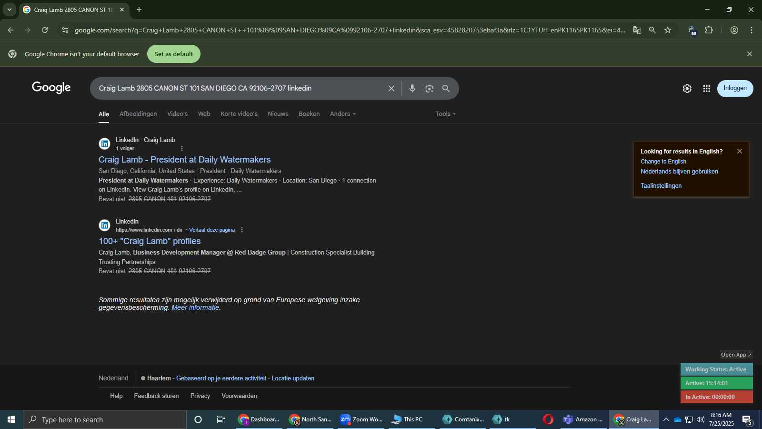The height and width of the screenshot is (429, 762).
Task: Click Vertaal deze pagina link
Action: (212, 230)
